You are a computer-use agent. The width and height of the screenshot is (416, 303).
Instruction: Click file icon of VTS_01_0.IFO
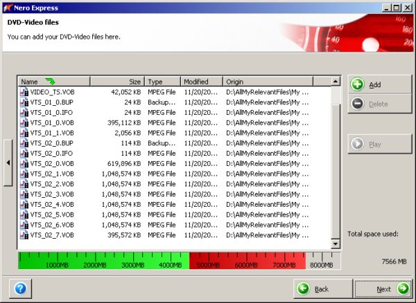point(24,113)
